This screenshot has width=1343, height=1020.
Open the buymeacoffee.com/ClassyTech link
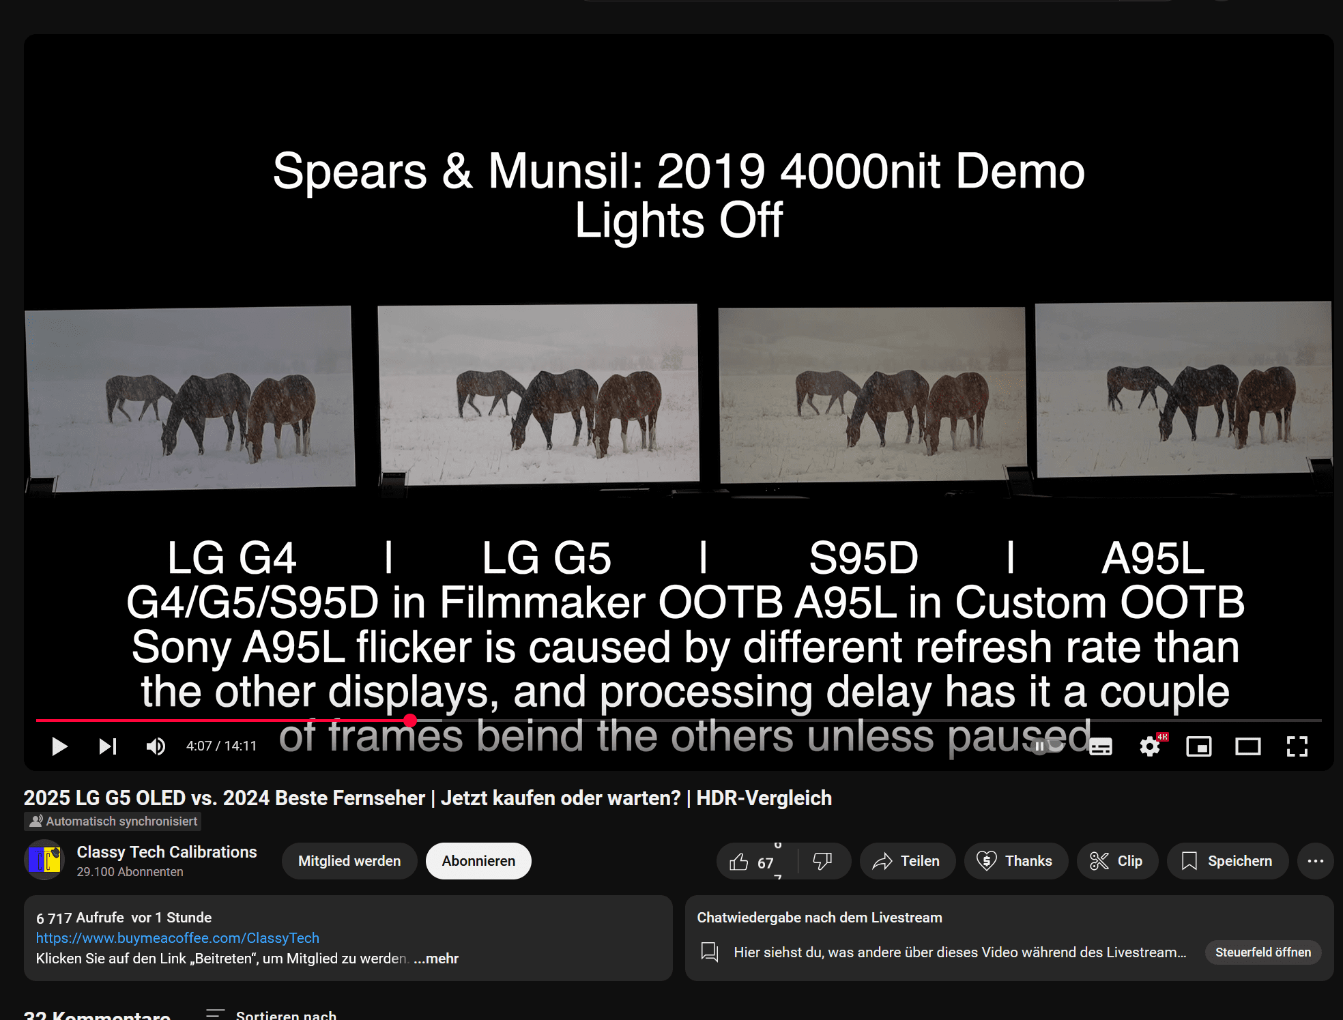click(x=177, y=938)
